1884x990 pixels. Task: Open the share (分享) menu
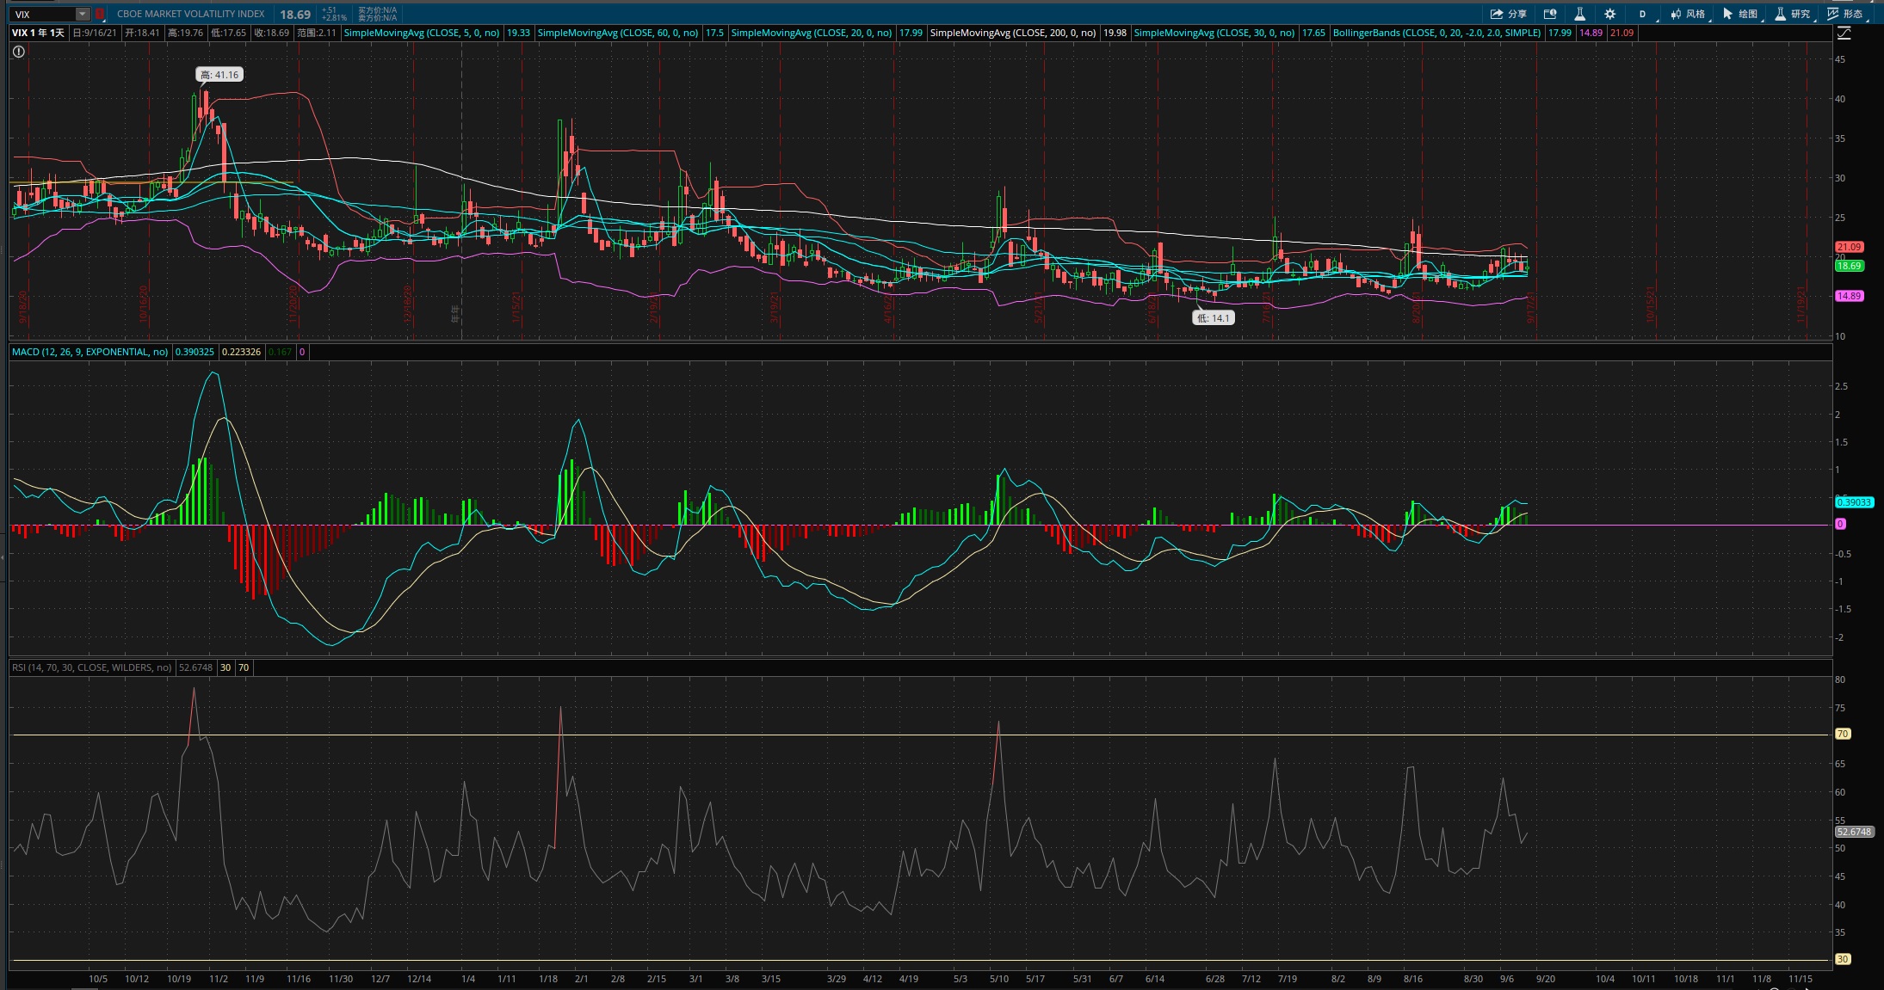[1508, 14]
